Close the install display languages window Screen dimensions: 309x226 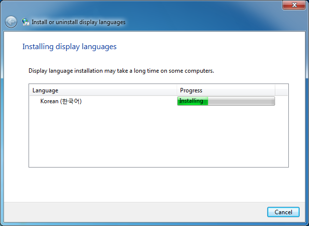coord(294,5)
